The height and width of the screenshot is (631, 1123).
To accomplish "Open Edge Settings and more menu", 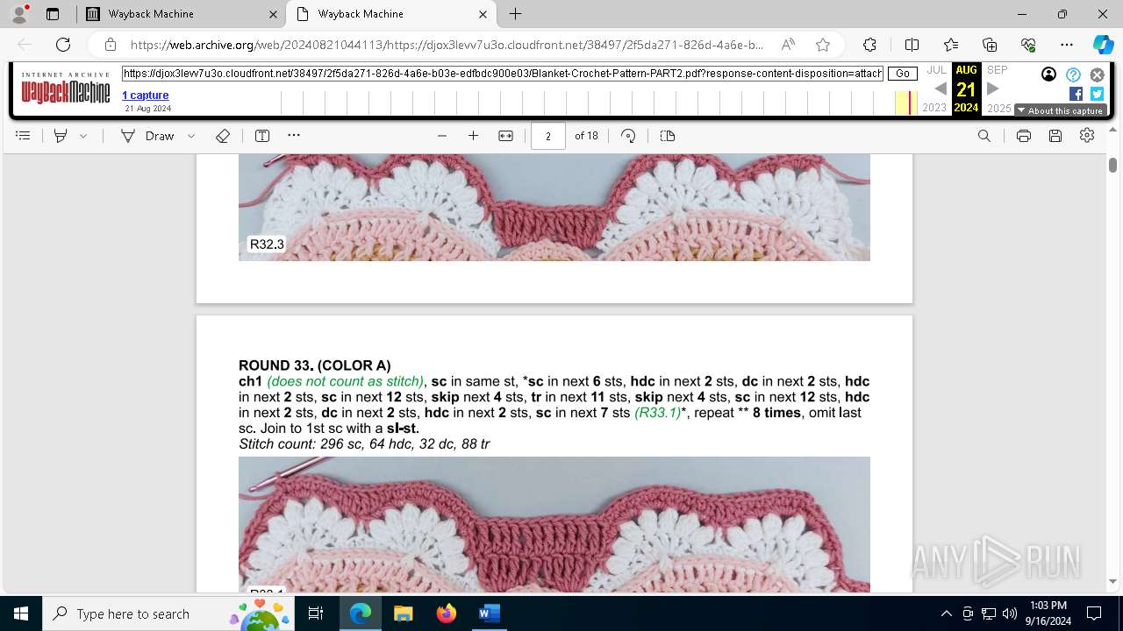I will [1067, 45].
